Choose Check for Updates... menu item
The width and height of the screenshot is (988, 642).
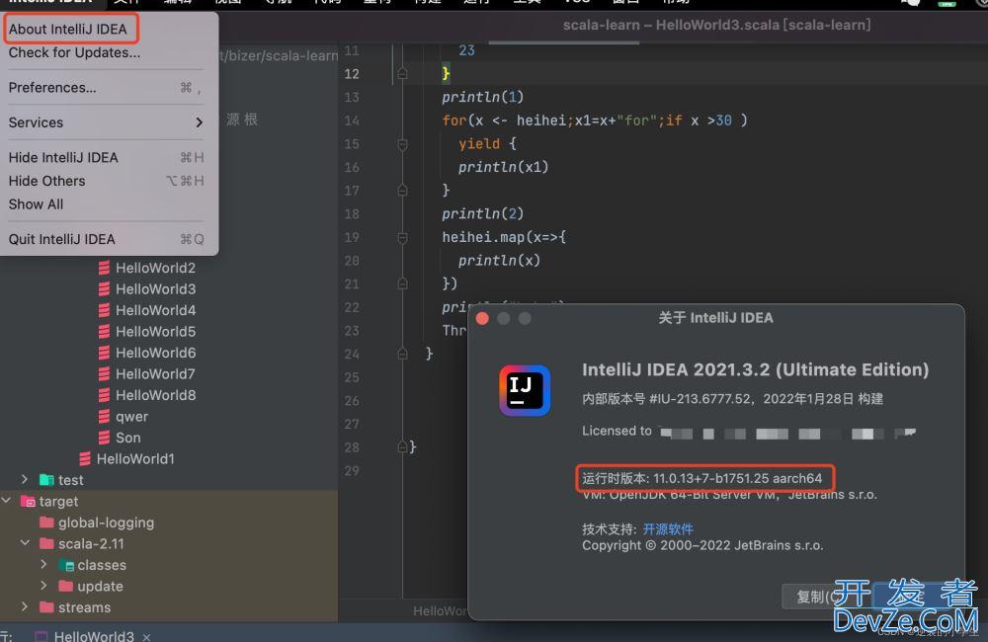(x=74, y=53)
